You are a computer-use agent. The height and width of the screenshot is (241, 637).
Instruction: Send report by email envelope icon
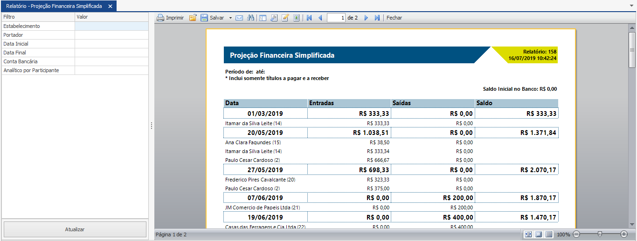tap(239, 18)
